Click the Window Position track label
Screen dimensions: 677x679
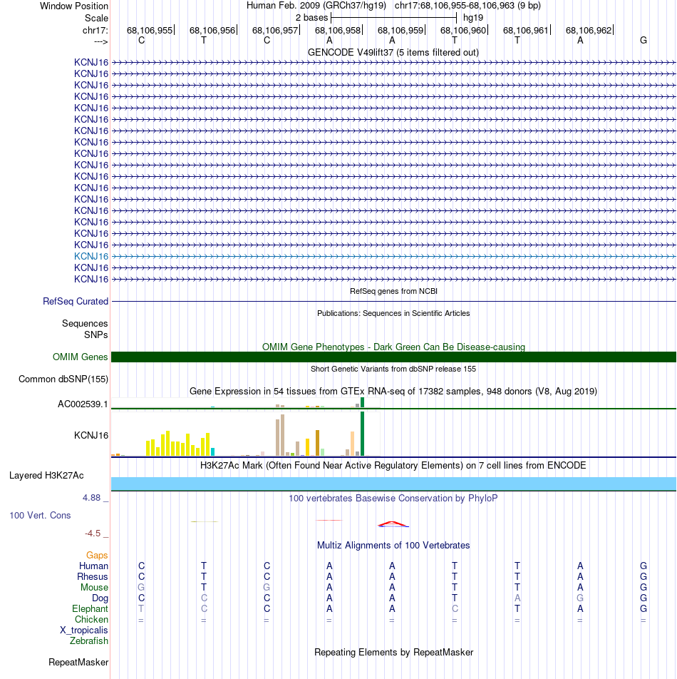(x=74, y=6)
